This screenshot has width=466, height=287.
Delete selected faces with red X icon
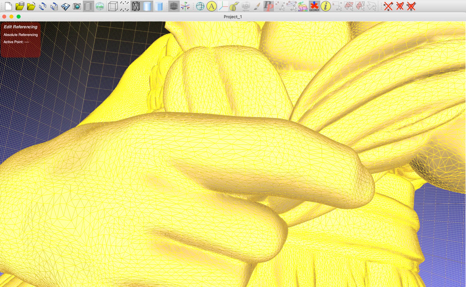click(399, 6)
